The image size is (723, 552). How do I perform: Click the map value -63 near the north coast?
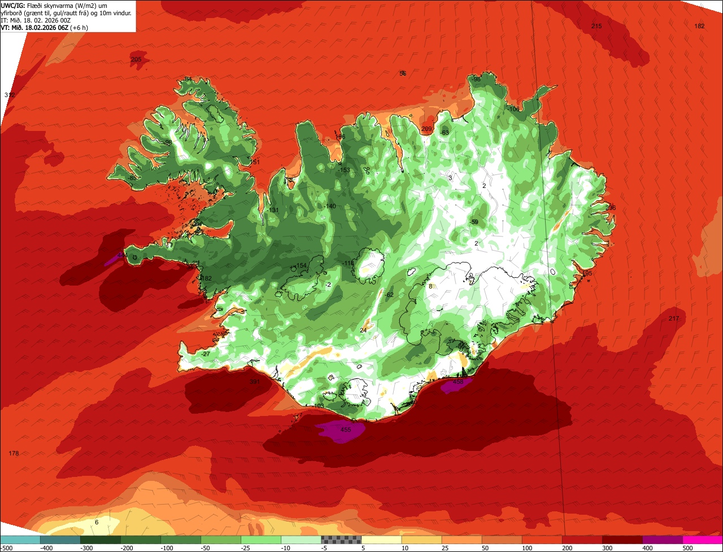pos(444,133)
